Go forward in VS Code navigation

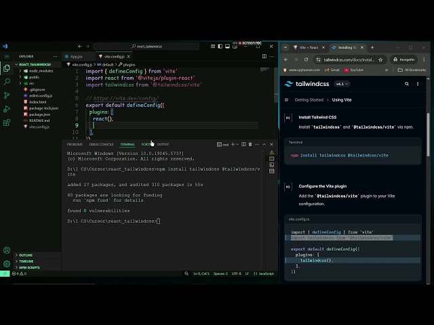point(87,47)
